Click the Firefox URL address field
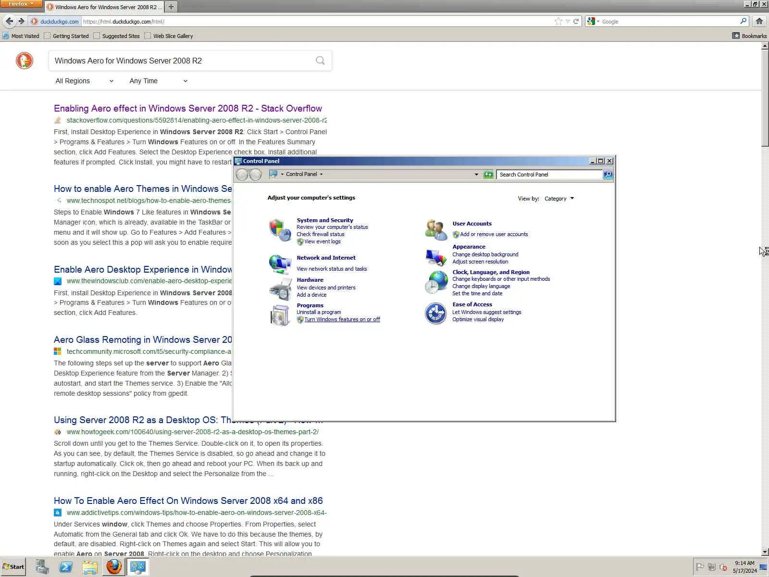769x577 pixels. pyautogui.click(x=316, y=21)
